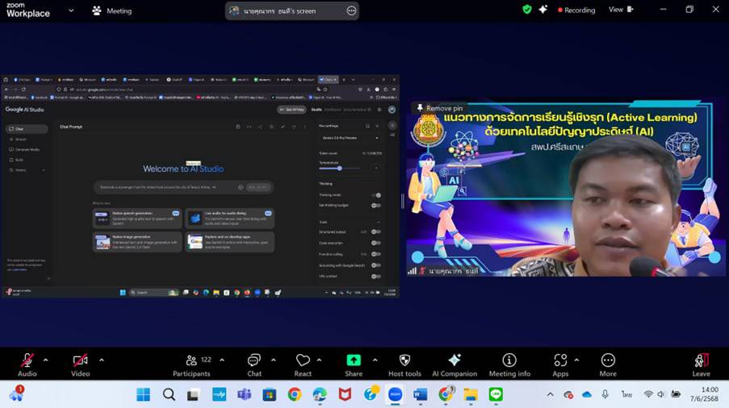
Task: Open the Participants panel
Action: (x=192, y=360)
